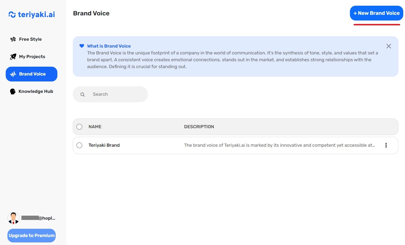Create a New Brand Voice
Screen dimensions: 405x245
pos(376,13)
